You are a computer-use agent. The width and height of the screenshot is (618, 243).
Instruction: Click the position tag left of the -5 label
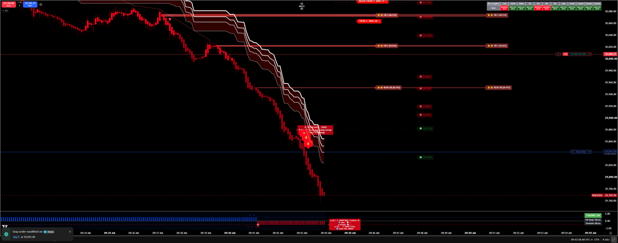click(558, 54)
